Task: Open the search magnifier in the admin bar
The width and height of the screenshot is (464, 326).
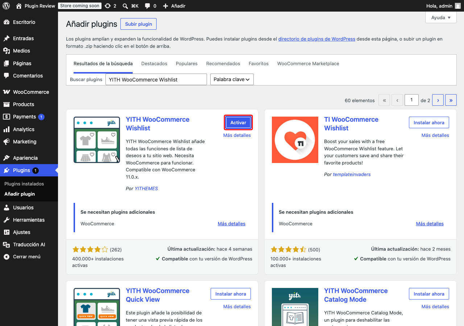Action: click(x=125, y=6)
